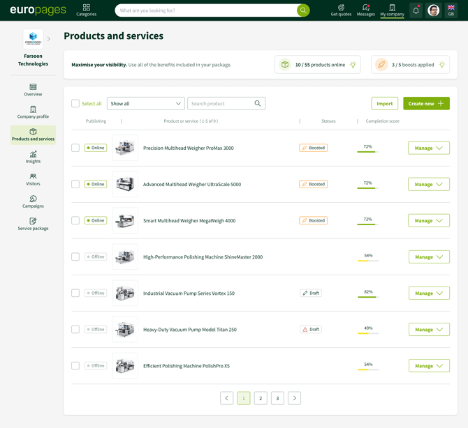Open the Show all filter dropdown
This screenshot has width=468, height=428.
pos(145,103)
